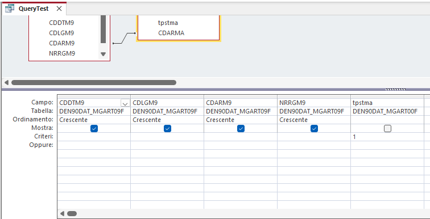Click the left arrow of upper horizontal scrollbar
The width and height of the screenshot is (430, 219).
(x=7, y=83)
